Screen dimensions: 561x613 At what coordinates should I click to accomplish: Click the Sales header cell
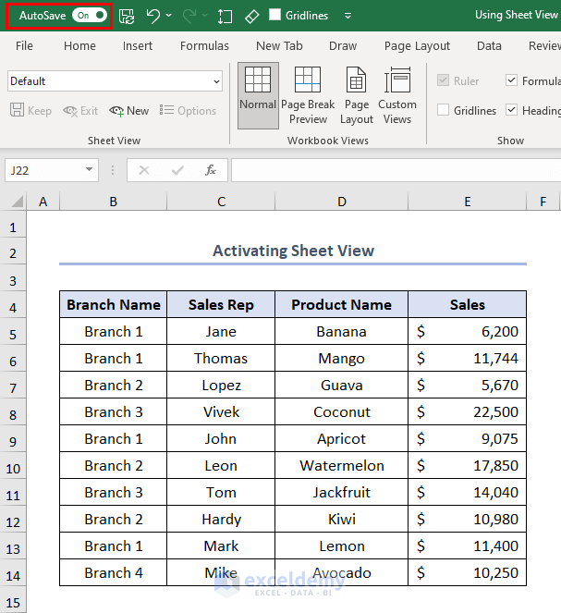coord(467,304)
